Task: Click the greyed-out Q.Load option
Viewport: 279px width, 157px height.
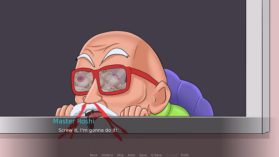Action: coord(171,155)
